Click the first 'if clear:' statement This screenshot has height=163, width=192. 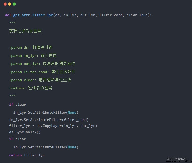point(19,104)
